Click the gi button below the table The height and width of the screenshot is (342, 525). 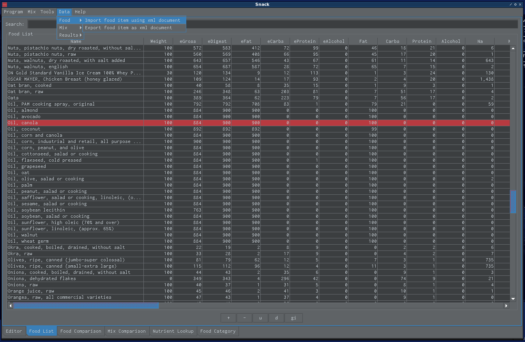tap(293, 318)
